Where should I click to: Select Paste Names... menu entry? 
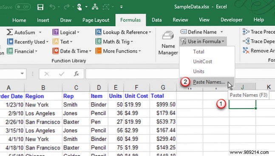tap(207, 82)
